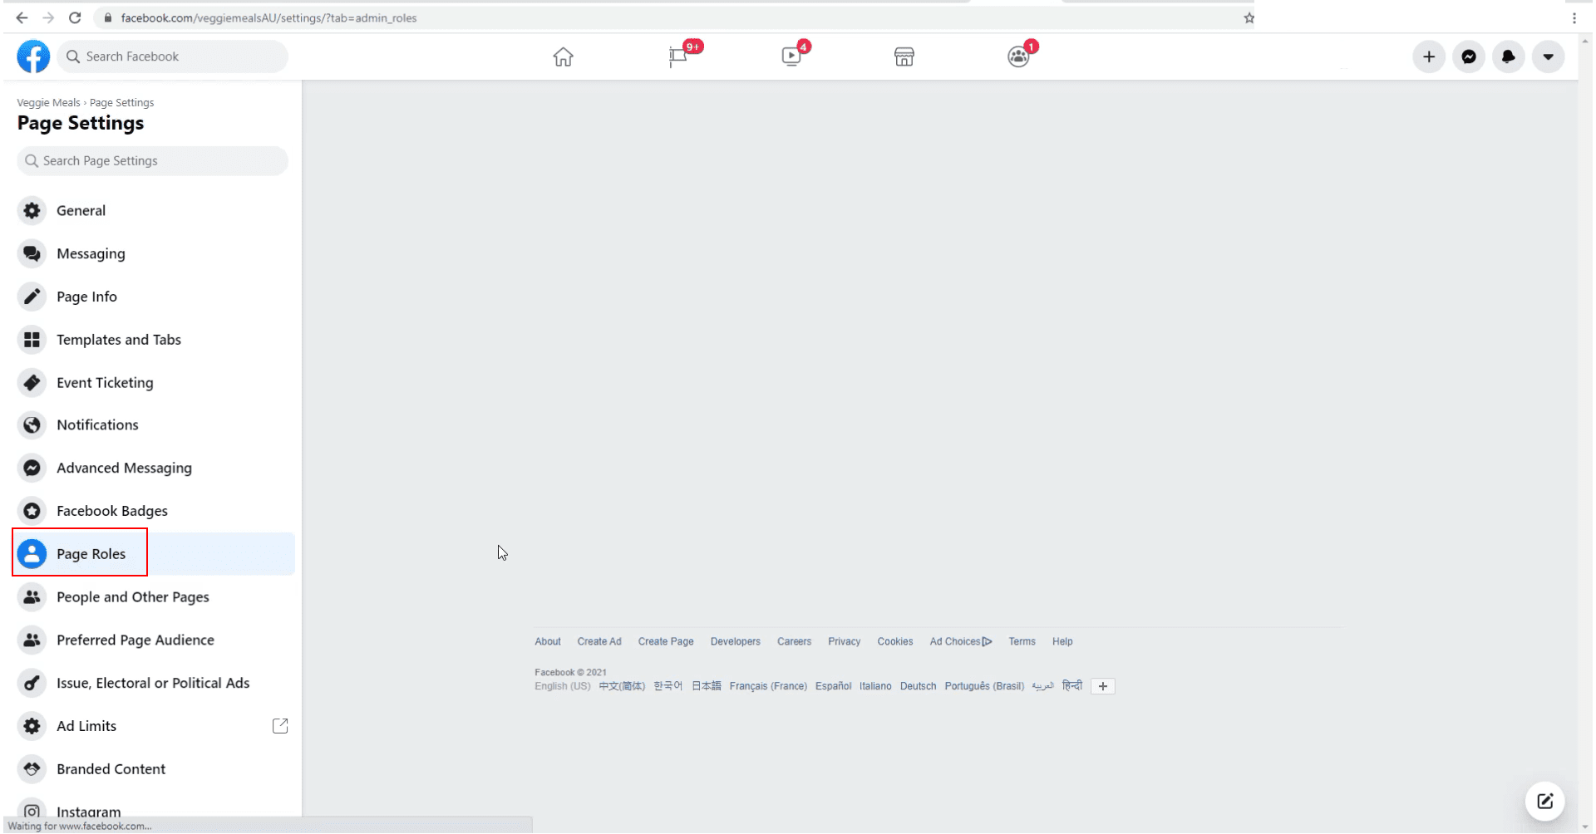Screen dimensions: 1596x834
Task: Click the new message compose icon
Action: click(1544, 801)
